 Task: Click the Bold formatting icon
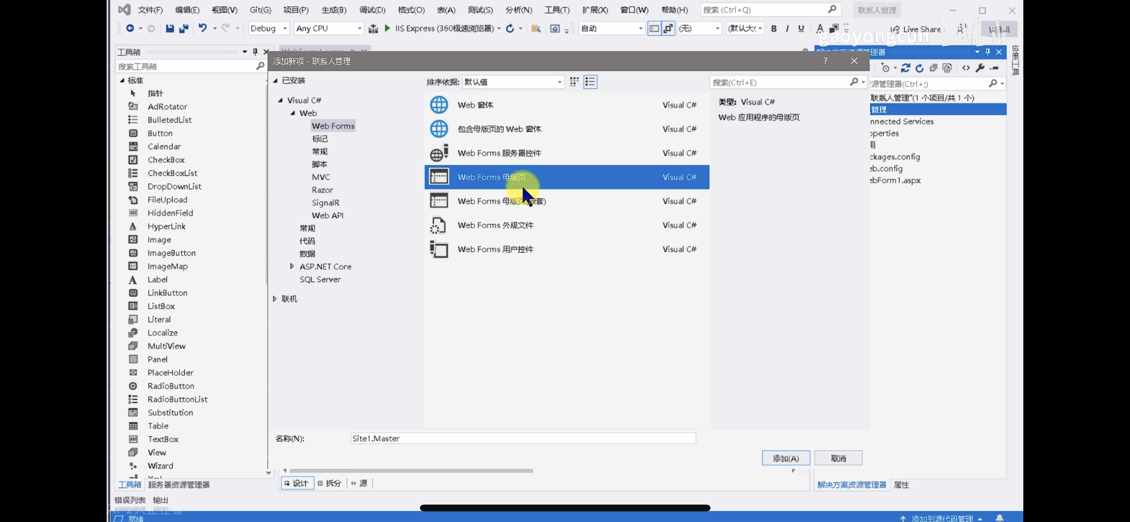pyautogui.click(x=774, y=29)
